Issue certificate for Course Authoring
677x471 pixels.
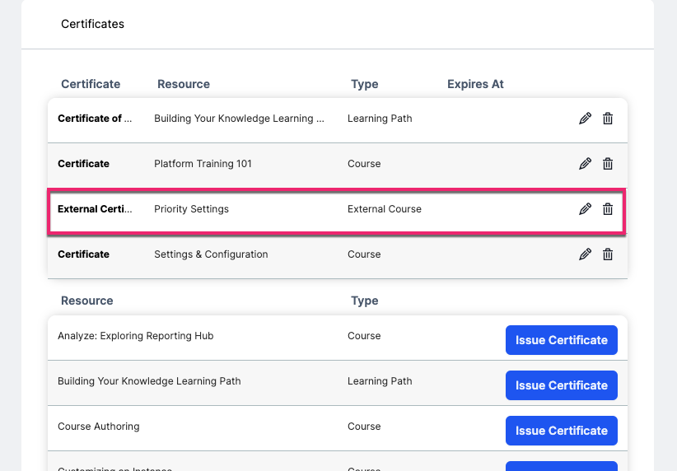click(x=562, y=431)
